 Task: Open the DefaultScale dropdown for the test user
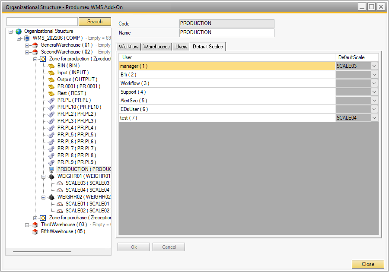click(375, 117)
